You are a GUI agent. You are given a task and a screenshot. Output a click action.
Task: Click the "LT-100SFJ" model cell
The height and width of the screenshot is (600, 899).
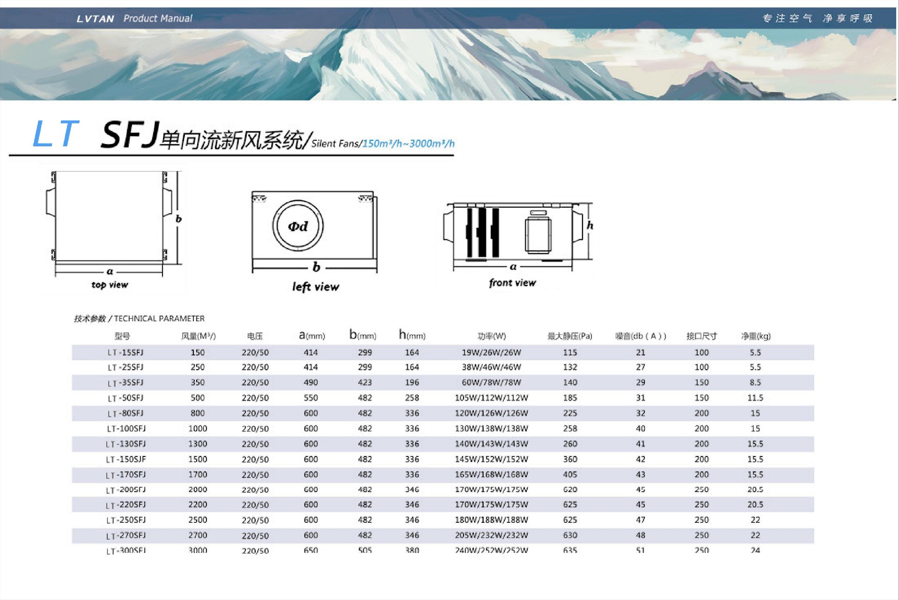tap(126, 429)
